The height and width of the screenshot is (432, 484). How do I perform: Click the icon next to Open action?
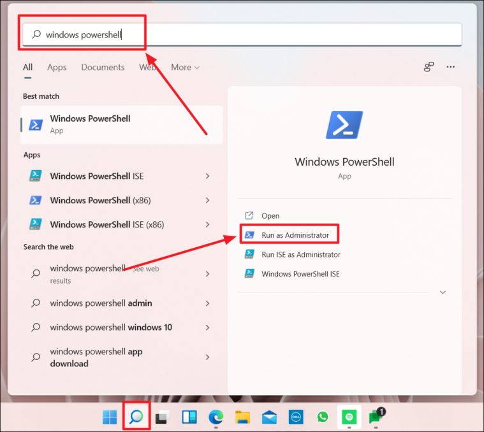pyautogui.click(x=249, y=215)
